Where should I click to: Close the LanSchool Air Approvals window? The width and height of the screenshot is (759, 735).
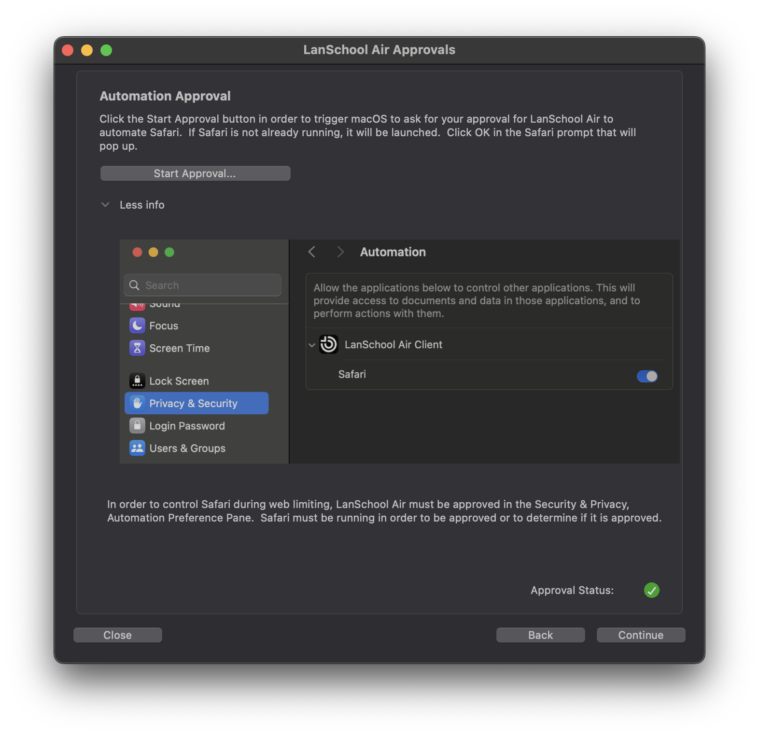coord(68,50)
